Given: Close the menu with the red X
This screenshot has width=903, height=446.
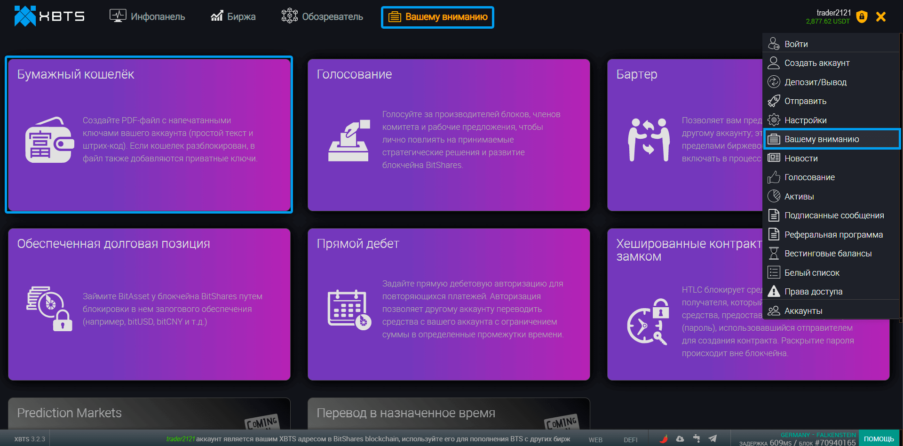Looking at the screenshot, I should tap(881, 16).
